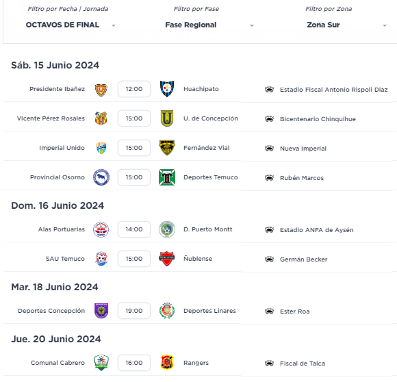Select the Rangers team crest
The width and height of the screenshot is (397, 382).
167,363
